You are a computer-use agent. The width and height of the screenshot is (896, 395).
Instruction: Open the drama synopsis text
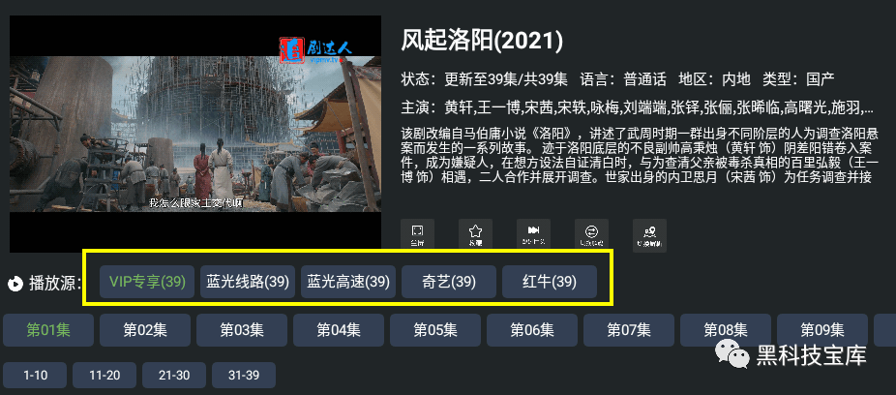click(637, 156)
